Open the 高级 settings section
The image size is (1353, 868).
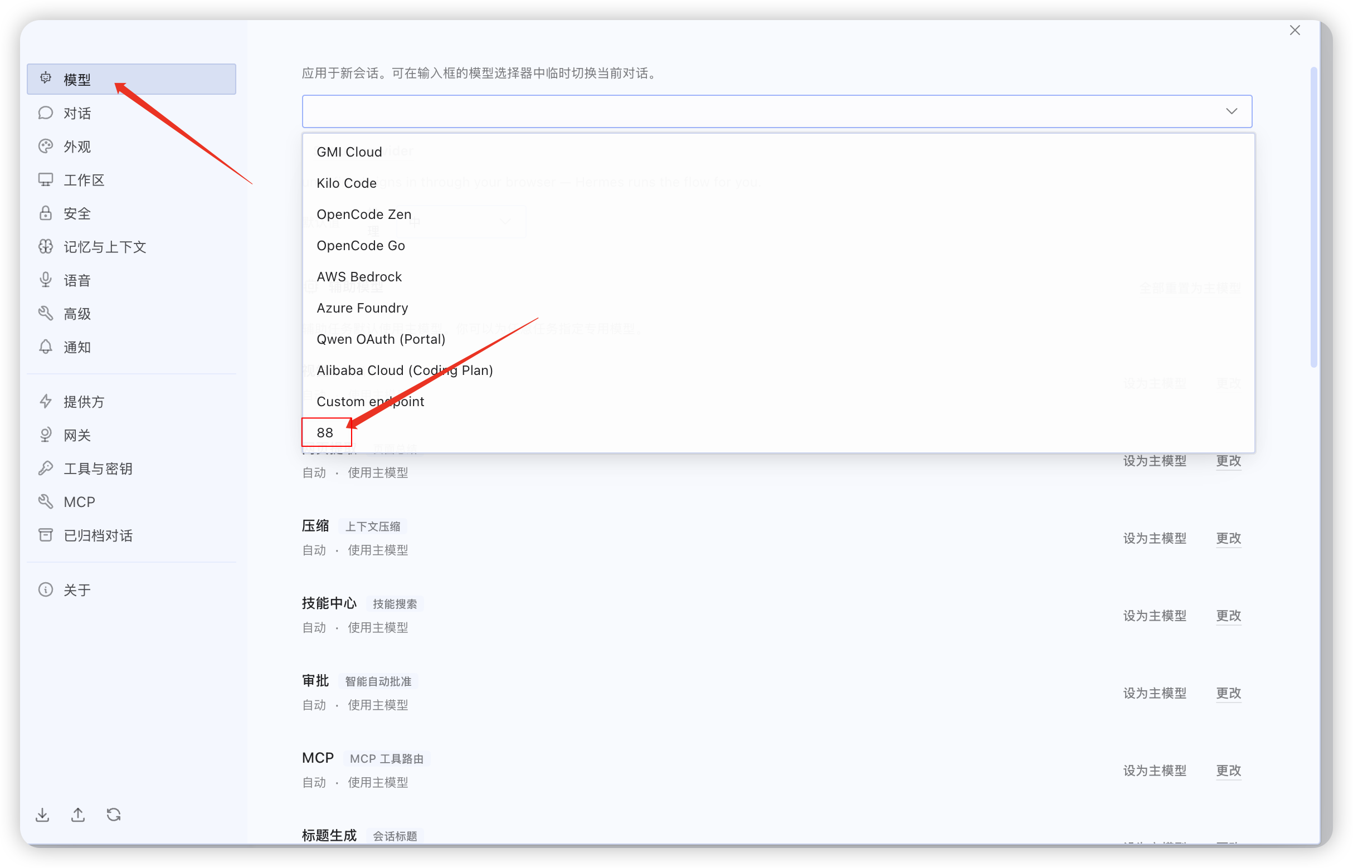point(132,314)
